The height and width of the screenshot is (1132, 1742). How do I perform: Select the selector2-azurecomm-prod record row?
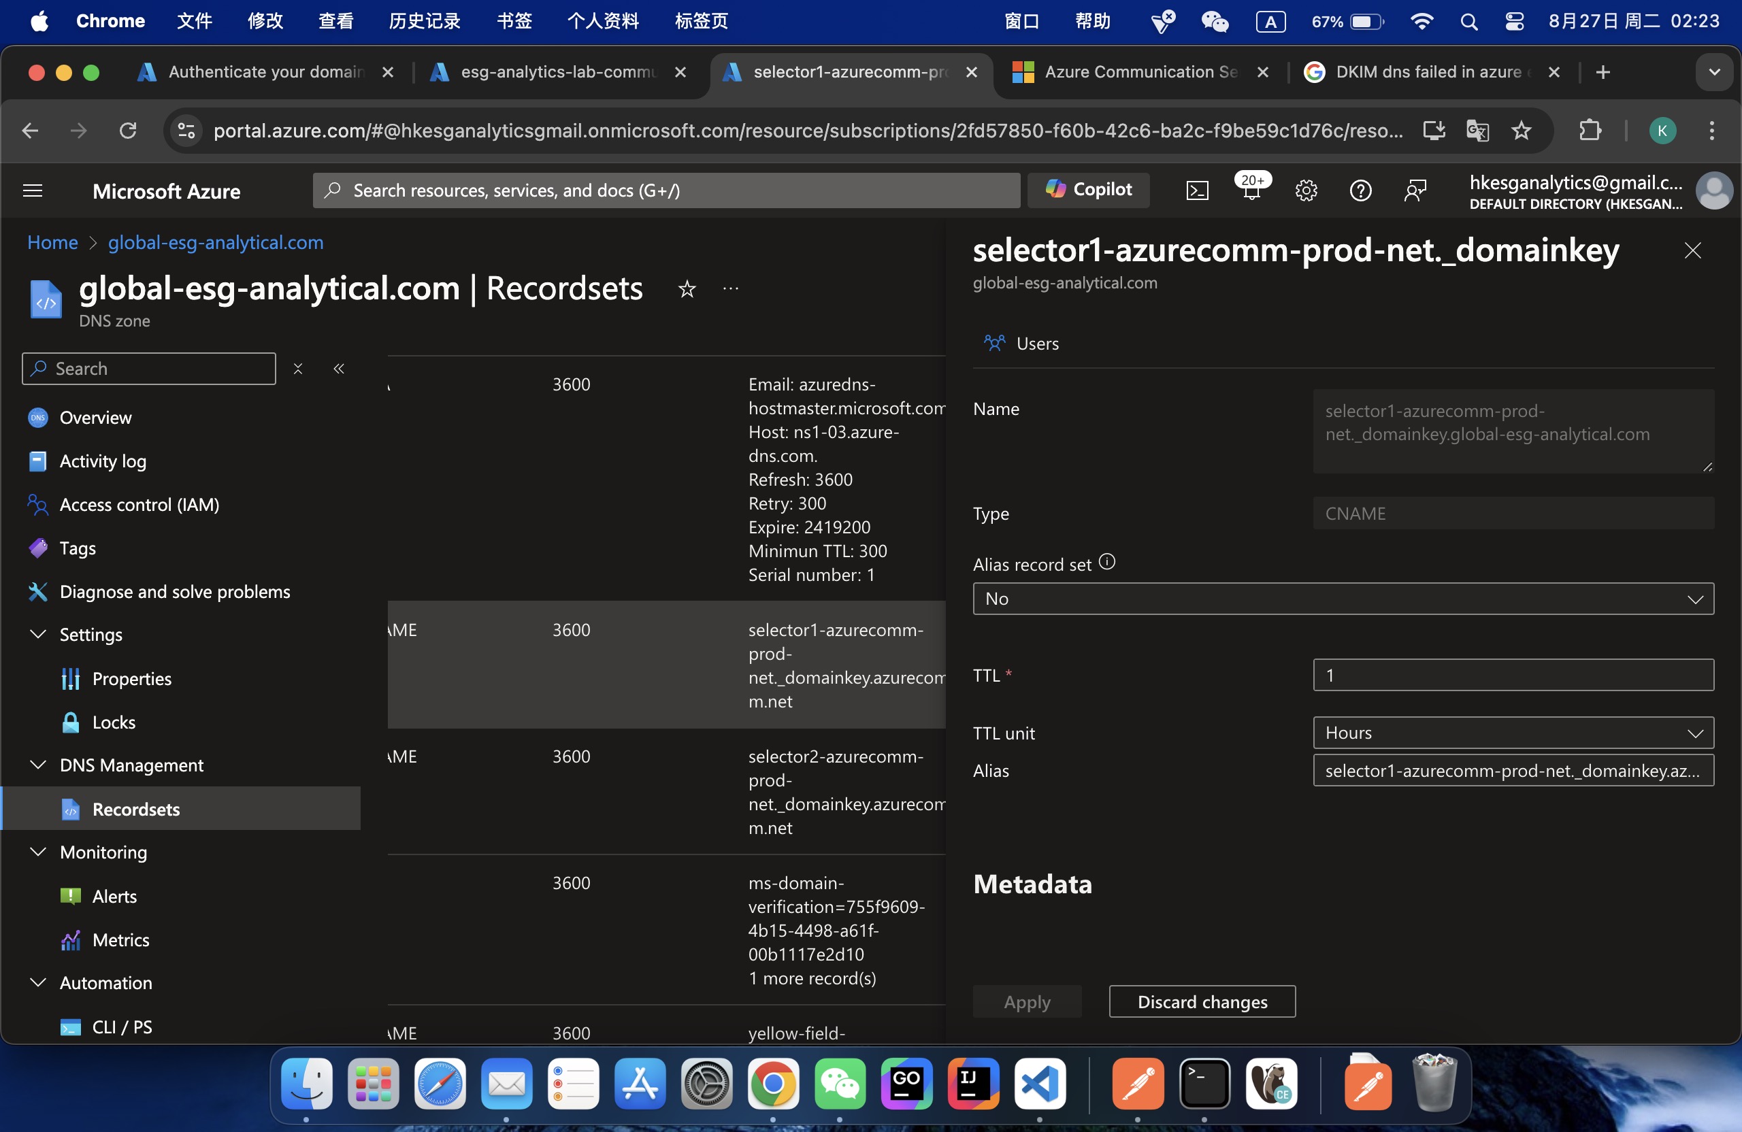coord(666,792)
